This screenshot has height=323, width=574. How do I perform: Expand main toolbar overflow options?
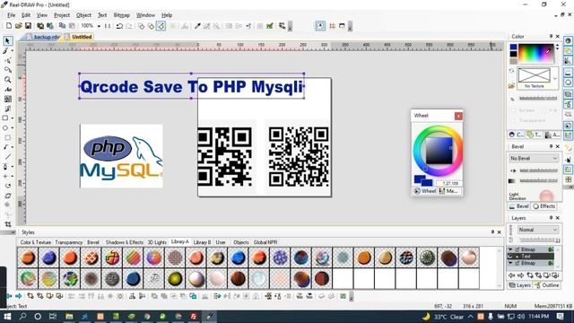[x=290, y=26]
